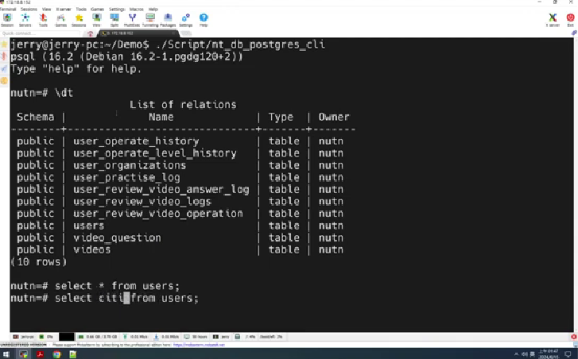Open the View menu
This screenshot has height=359, width=578.
[46, 10]
